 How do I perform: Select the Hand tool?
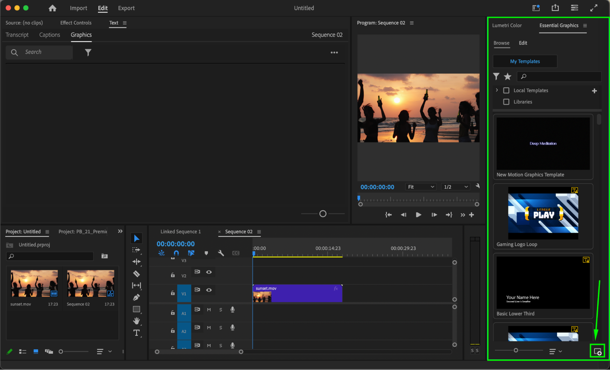[136, 321]
